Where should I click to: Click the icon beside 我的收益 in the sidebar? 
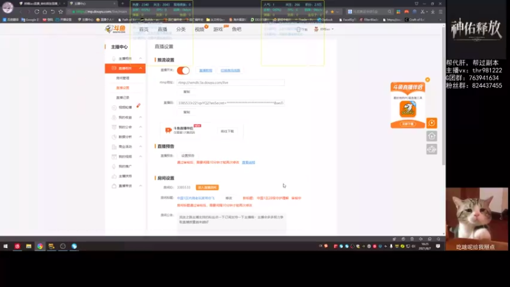[114, 117]
